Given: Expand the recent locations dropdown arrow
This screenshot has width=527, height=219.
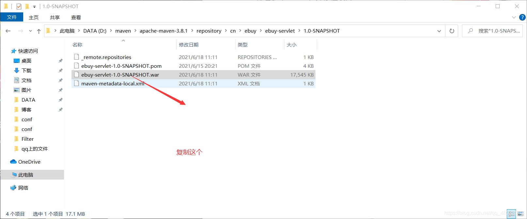Looking at the screenshot, I should point(30,31).
